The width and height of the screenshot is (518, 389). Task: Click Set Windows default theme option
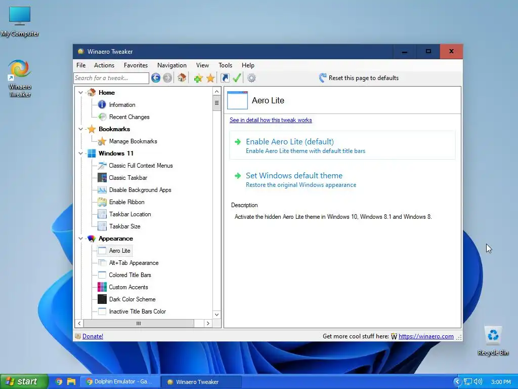pyautogui.click(x=342, y=180)
